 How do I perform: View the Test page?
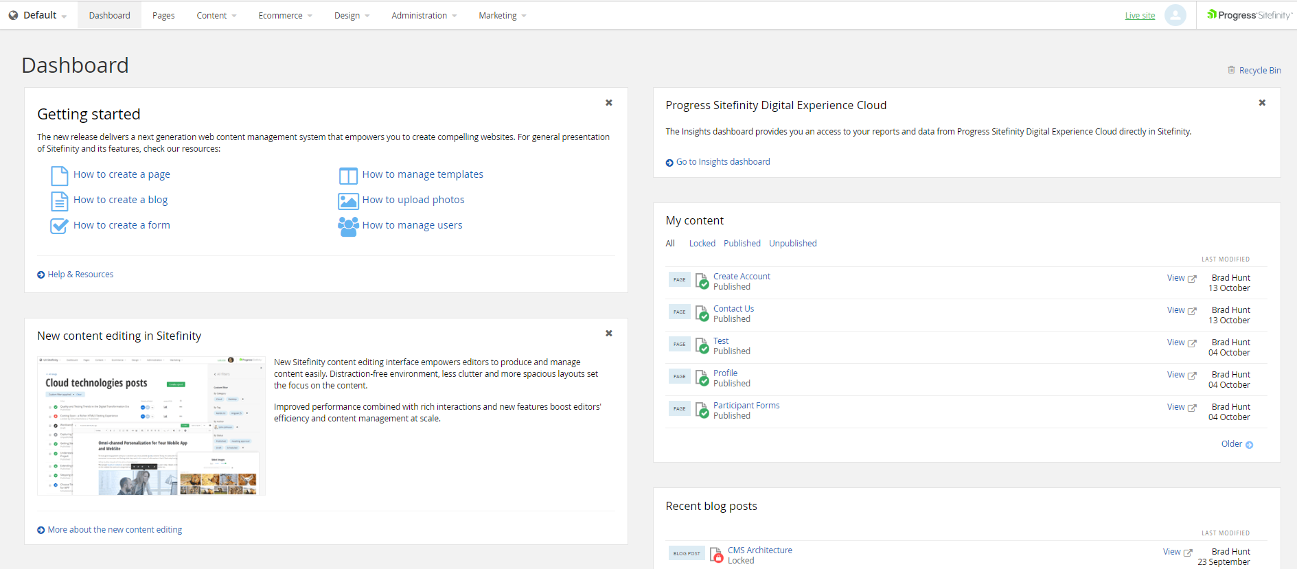(x=1182, y=342)
